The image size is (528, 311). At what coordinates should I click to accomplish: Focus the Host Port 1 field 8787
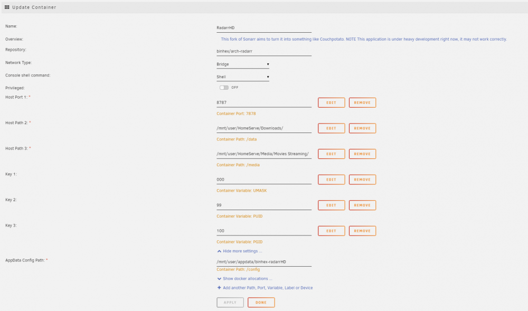pyautogui.click(x=263, y=102)
